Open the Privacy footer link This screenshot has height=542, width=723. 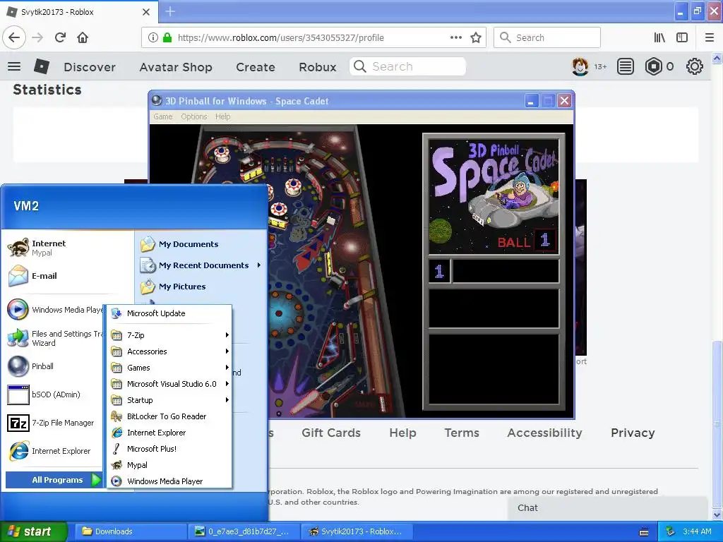tap(633, 433)
